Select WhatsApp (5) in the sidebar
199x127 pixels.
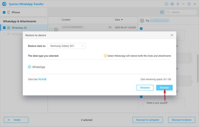19,28
